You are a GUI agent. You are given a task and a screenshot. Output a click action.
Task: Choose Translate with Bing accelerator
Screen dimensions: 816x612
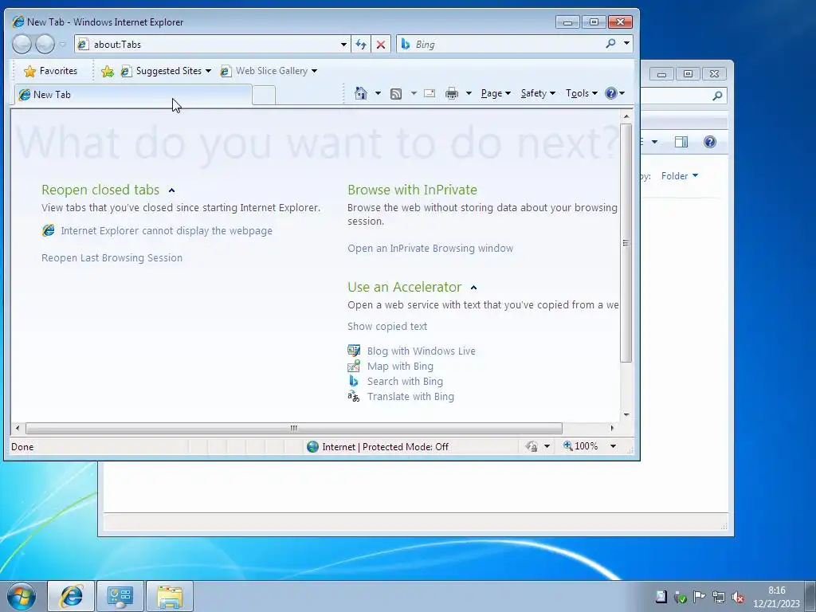pos(410,397)
